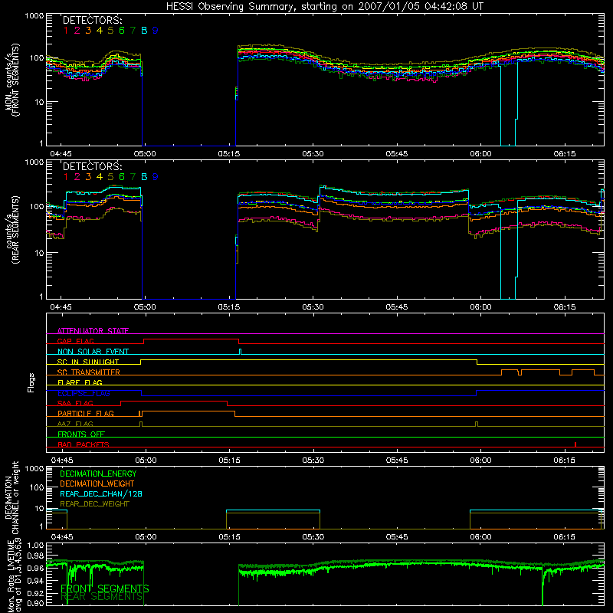Click DETECTORS: label in rear segments panel
The height and width of the screenshot is (613, 613).
point(92,166)
